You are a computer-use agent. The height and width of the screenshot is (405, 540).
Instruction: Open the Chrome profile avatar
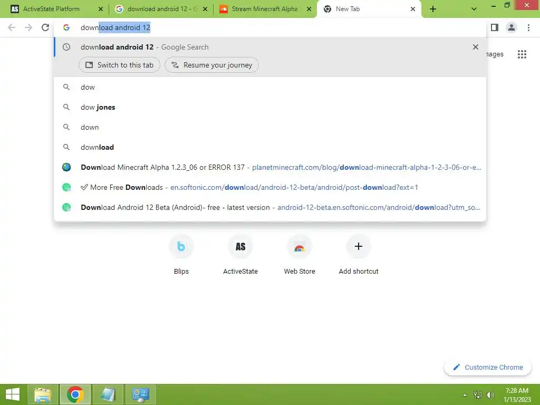(x=512, y=27)
